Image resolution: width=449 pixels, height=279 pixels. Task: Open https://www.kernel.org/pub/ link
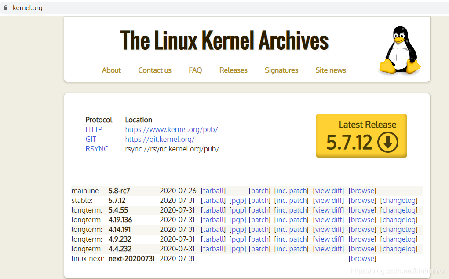172,129
